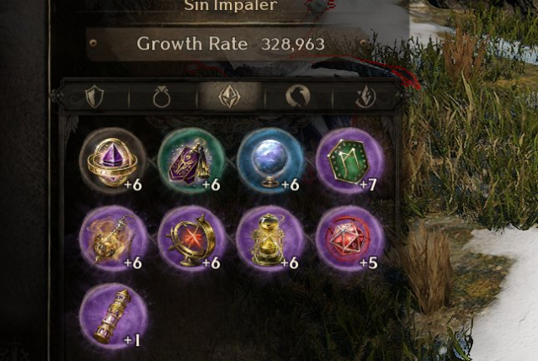Viewport: 538px width, 361px height.
Task: Click the red polyhedron crystal +5 artifact
Action: tap(349, 239)
